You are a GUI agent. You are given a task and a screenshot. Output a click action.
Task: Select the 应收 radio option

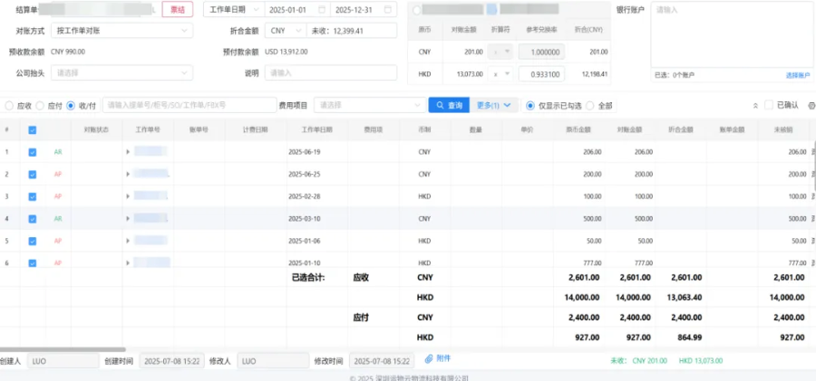click(x=9, y=106)
